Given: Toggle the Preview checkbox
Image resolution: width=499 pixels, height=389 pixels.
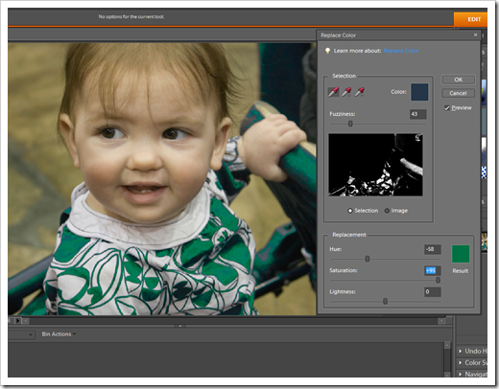Looking at the screenshot, I should [x=447, y=108].
